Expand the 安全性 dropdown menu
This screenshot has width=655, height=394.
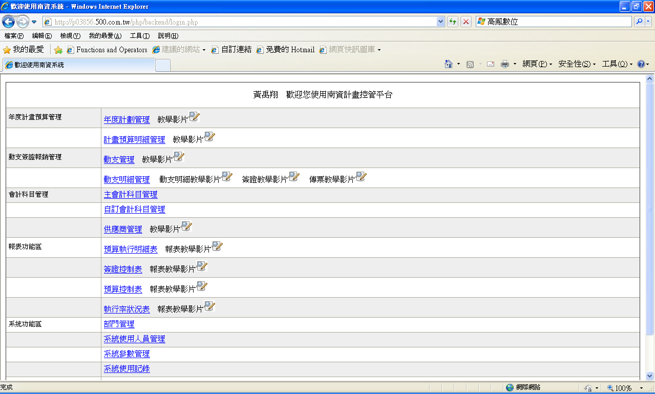577,64
